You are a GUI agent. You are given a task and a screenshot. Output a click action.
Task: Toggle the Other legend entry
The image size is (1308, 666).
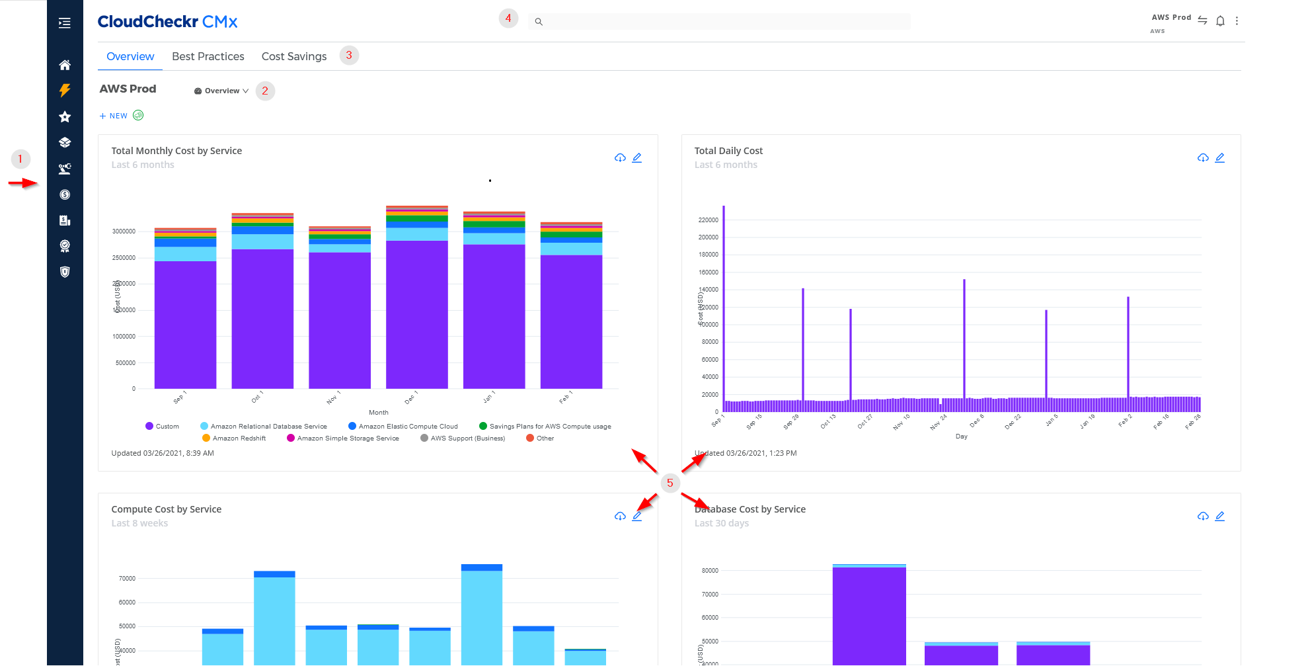click(x=540, y=438)
